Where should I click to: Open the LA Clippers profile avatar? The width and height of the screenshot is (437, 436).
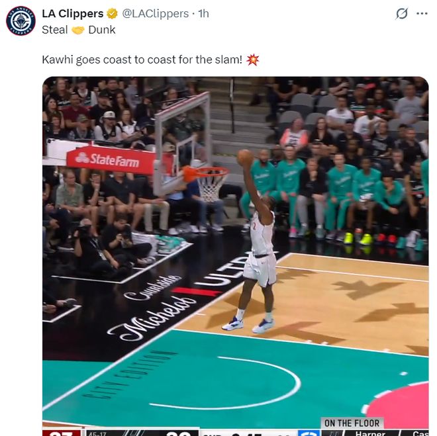[21, 21]
